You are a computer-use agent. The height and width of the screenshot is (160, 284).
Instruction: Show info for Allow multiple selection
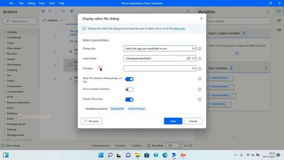(200, 89)
